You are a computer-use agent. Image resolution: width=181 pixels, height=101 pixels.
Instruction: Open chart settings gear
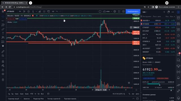pos(115,12)
